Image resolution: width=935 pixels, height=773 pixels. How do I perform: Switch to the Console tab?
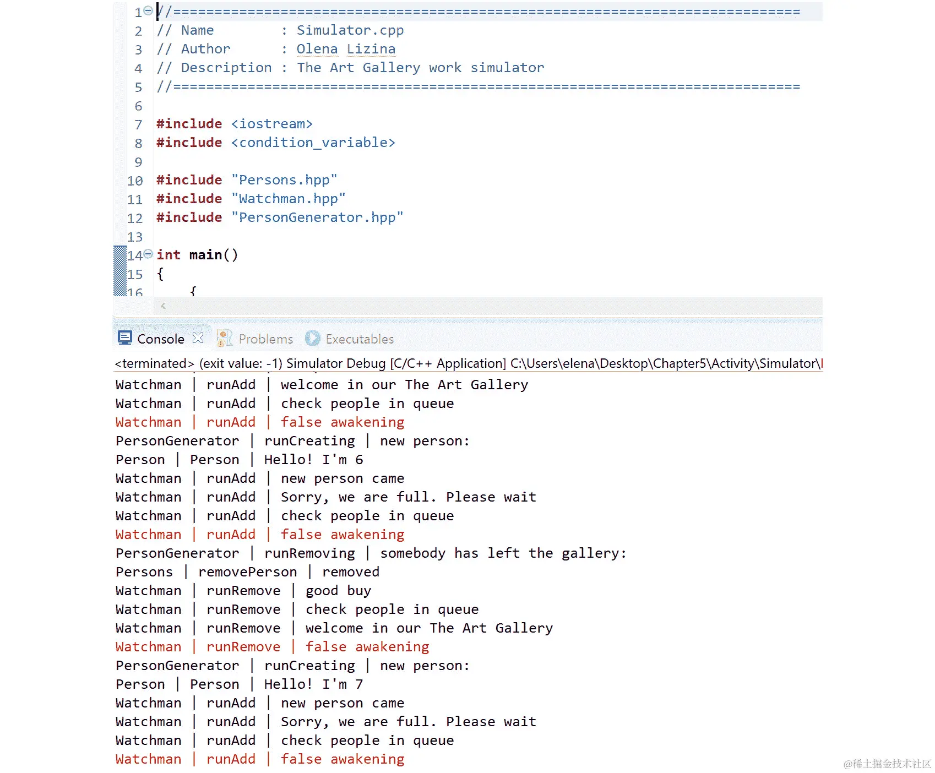[160, 339]
